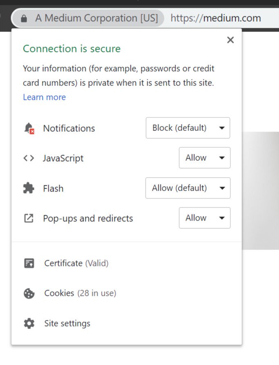This screenshot has height=365, width=279.
Task: Click the JavaScript code brackets icon
Action: tap(29, 158)
